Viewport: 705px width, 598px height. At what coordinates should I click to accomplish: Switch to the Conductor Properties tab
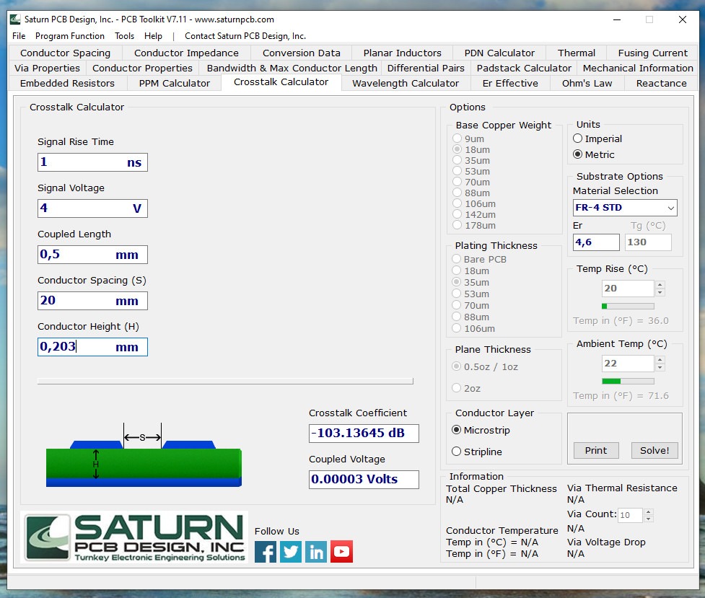(x=142, y=69)
